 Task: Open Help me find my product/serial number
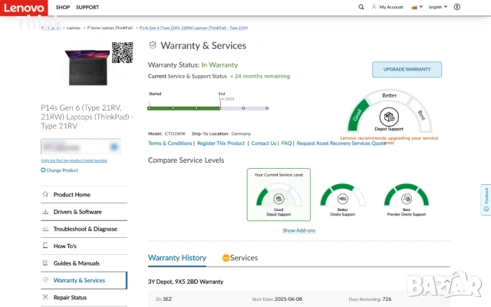tap(74, 160)
